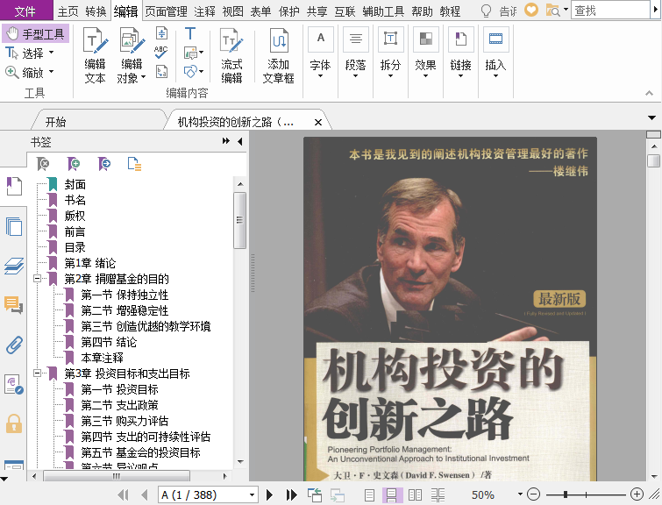Click the zoom-in plus button
This screenshot has height=505, width=662.
coord(637,495)
